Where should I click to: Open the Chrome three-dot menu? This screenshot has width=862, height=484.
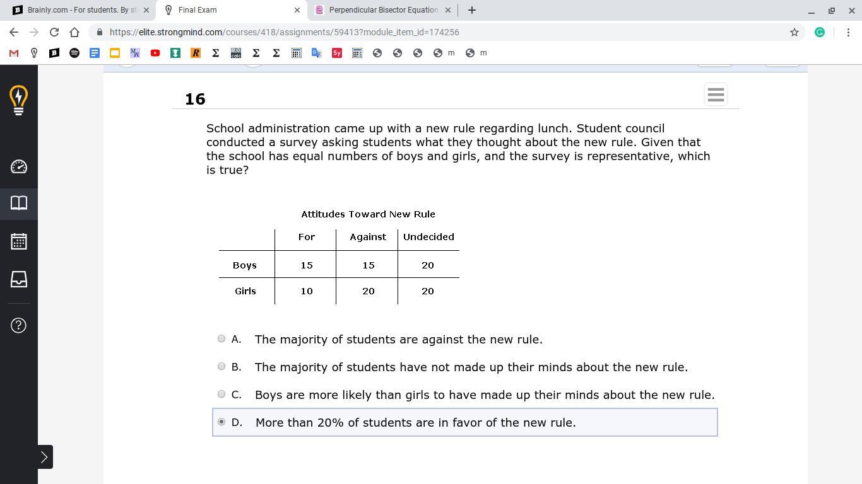[848, 32]
